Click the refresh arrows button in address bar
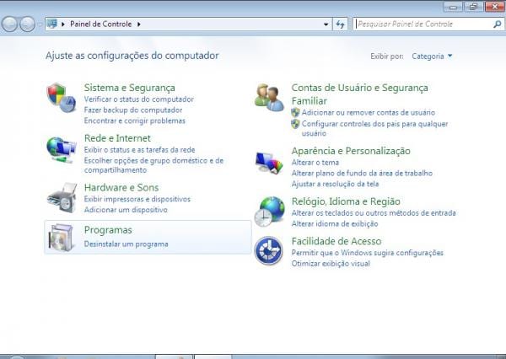 pyautogui.click(x=340, y=24)
